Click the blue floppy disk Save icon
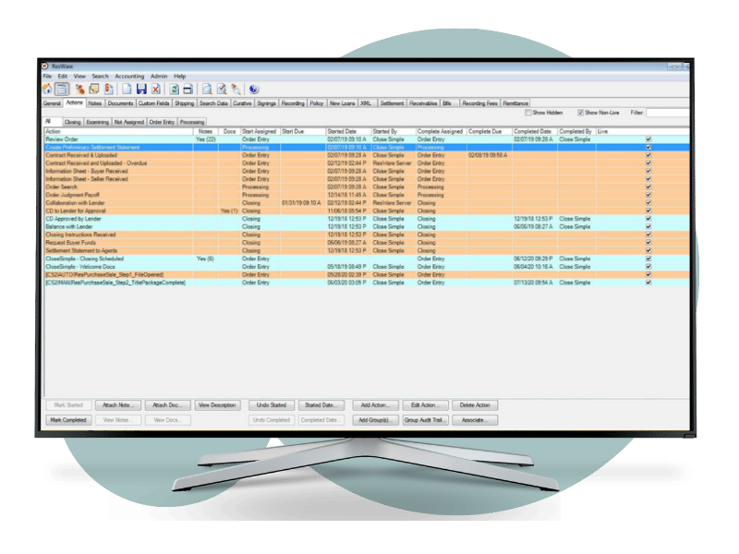The width and height of the screenshot is (739, 554). coord(141,89)
